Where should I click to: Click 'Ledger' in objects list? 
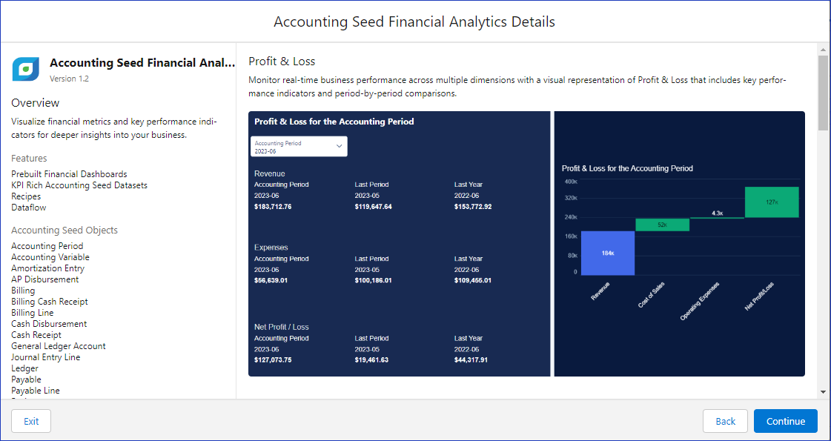pos(25,368)
